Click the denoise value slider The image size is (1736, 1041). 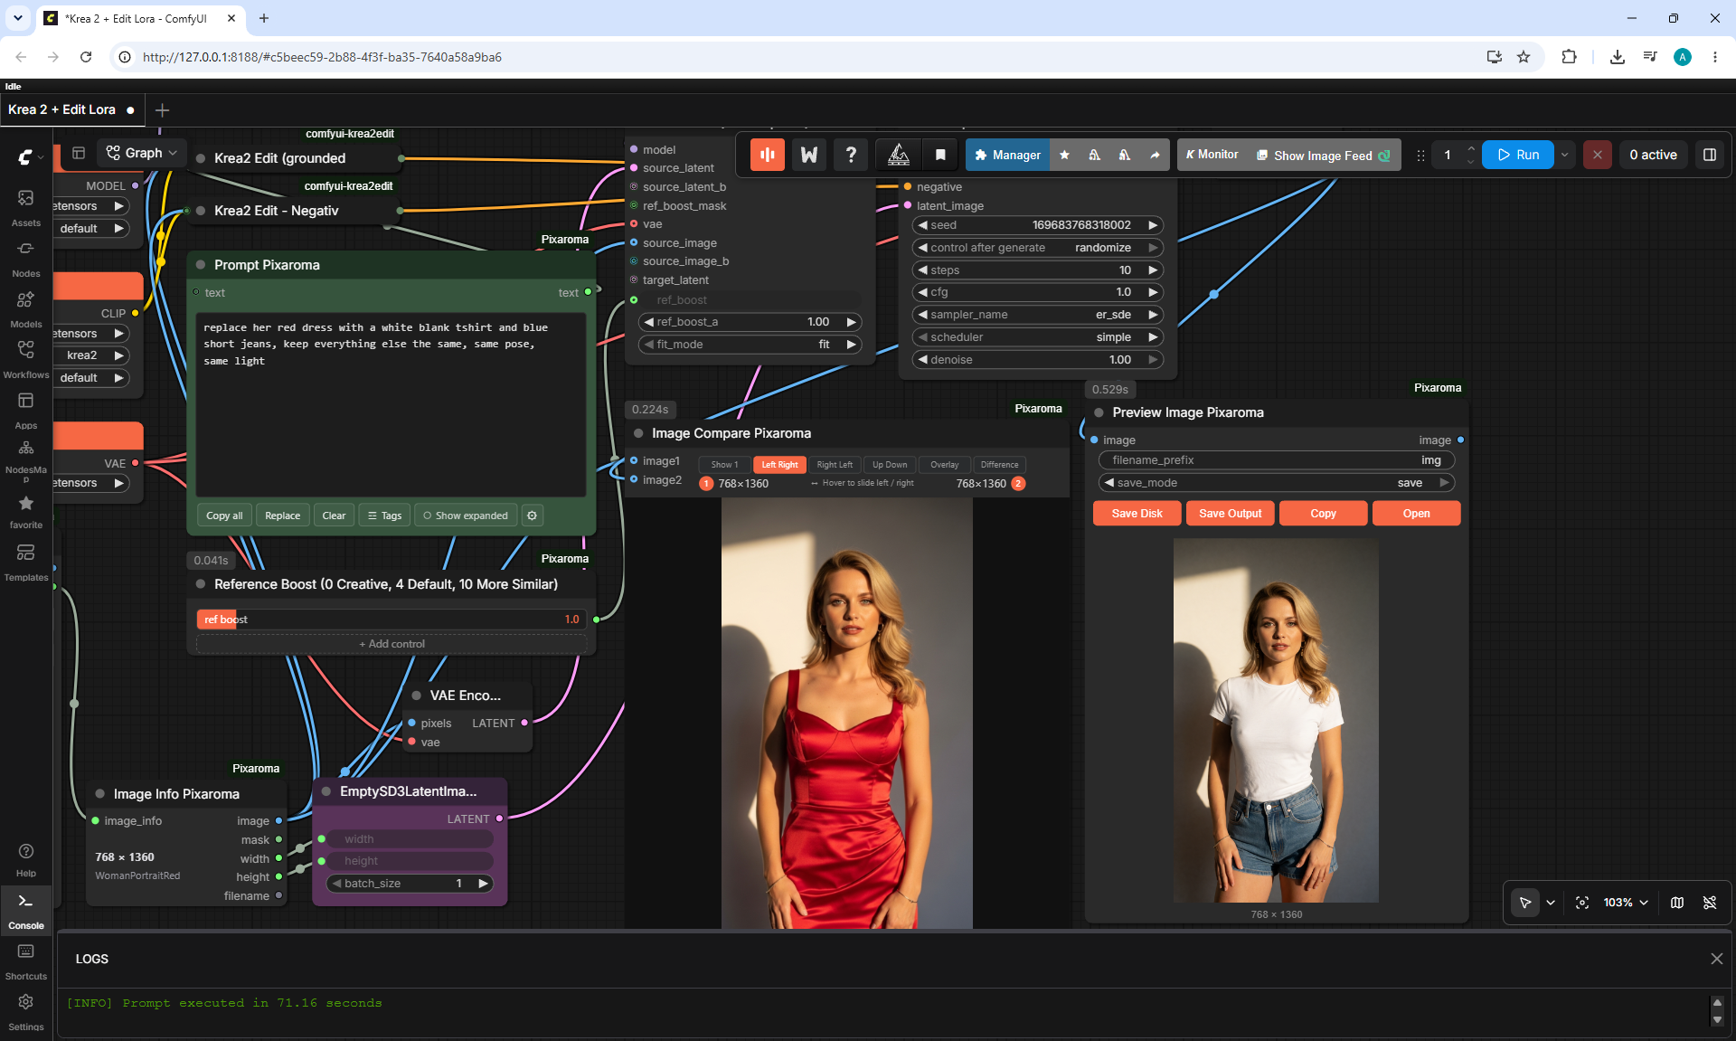click(x=1037, y=360)
